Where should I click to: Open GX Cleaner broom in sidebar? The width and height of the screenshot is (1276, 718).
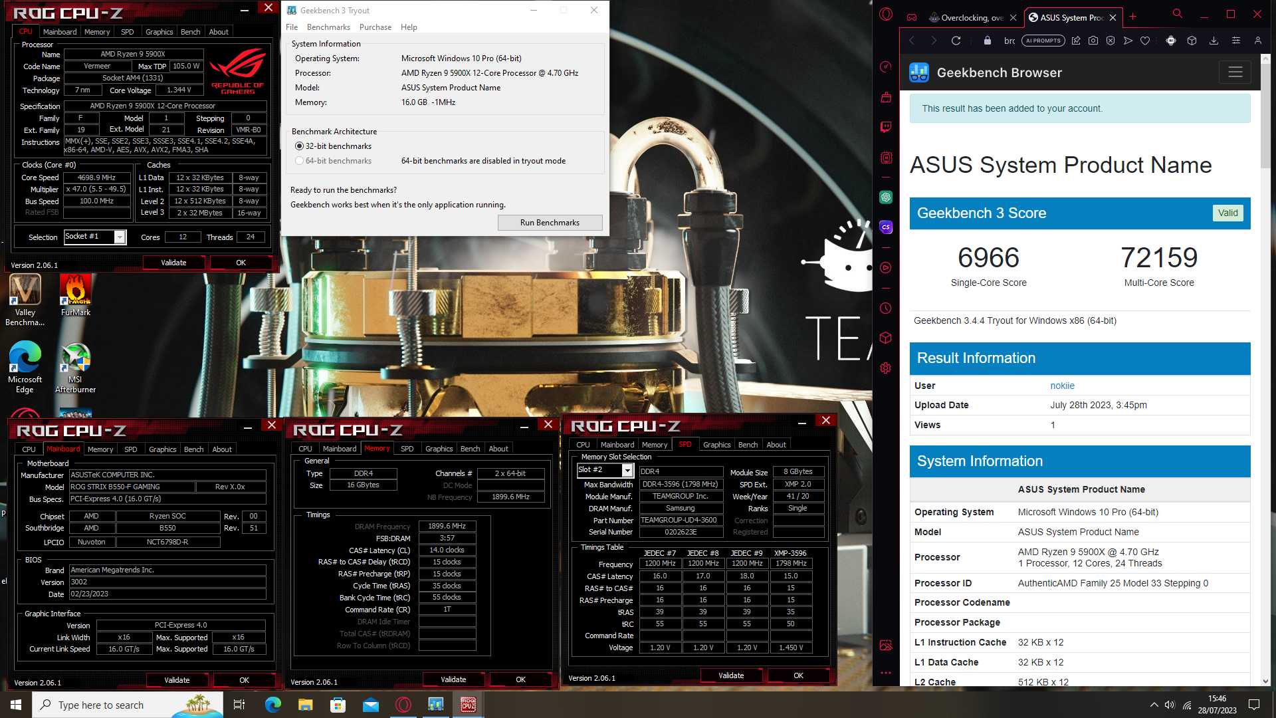coord(885,97)
